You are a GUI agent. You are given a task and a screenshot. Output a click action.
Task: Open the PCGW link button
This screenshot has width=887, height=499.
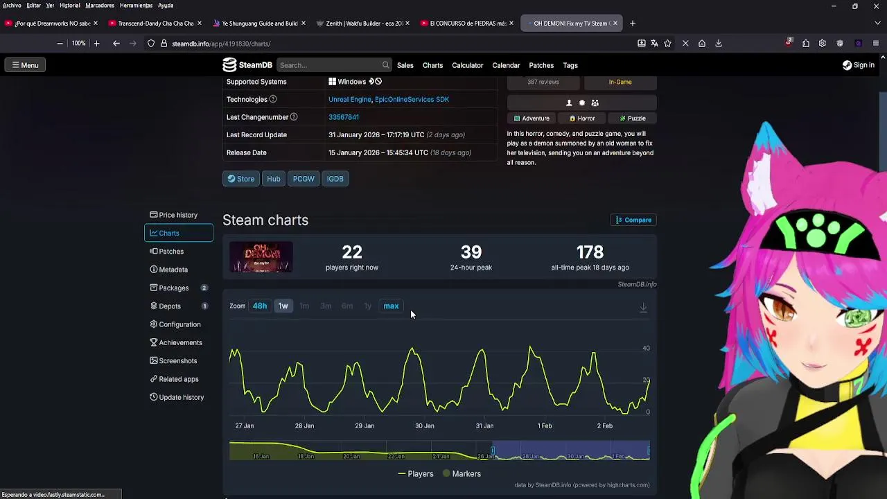pyautogui.click(x=304, y=179)
